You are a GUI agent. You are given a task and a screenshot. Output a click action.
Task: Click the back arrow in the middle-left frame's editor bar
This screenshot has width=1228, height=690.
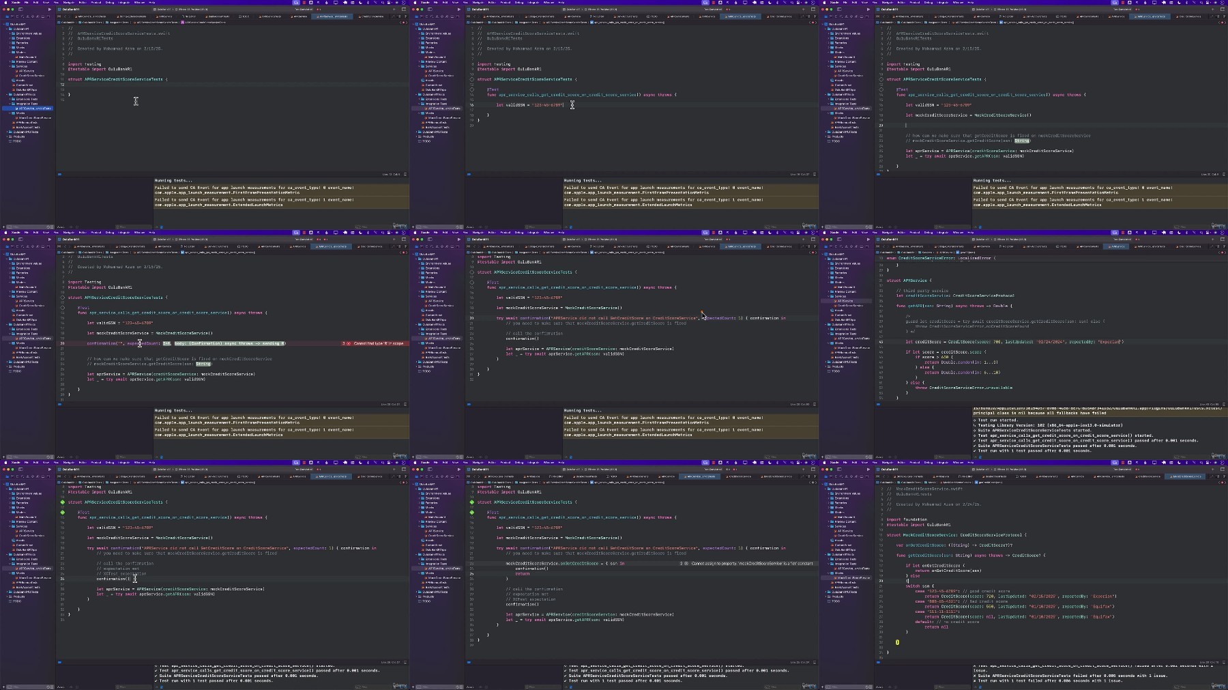(x=65, y=246)
